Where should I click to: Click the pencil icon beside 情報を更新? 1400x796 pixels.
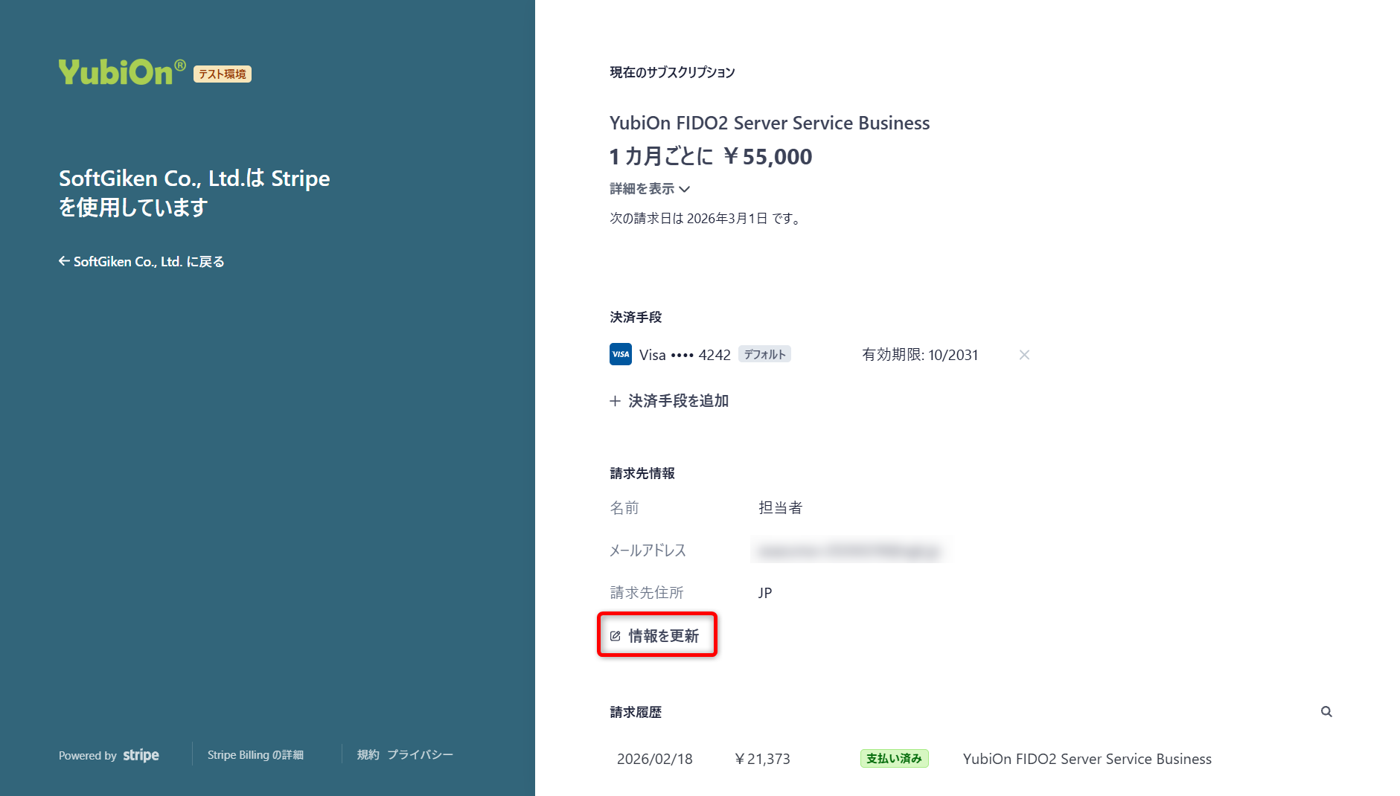click(x=614, y=635)
